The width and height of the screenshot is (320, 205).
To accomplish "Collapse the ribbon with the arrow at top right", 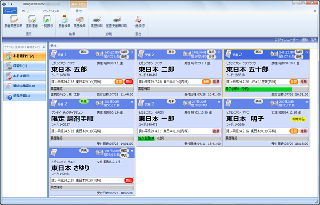I will point(315,11).
